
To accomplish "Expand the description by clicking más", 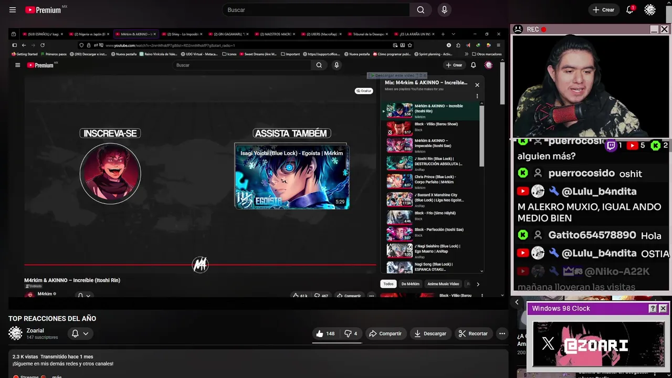I will [x=57, y=376].
